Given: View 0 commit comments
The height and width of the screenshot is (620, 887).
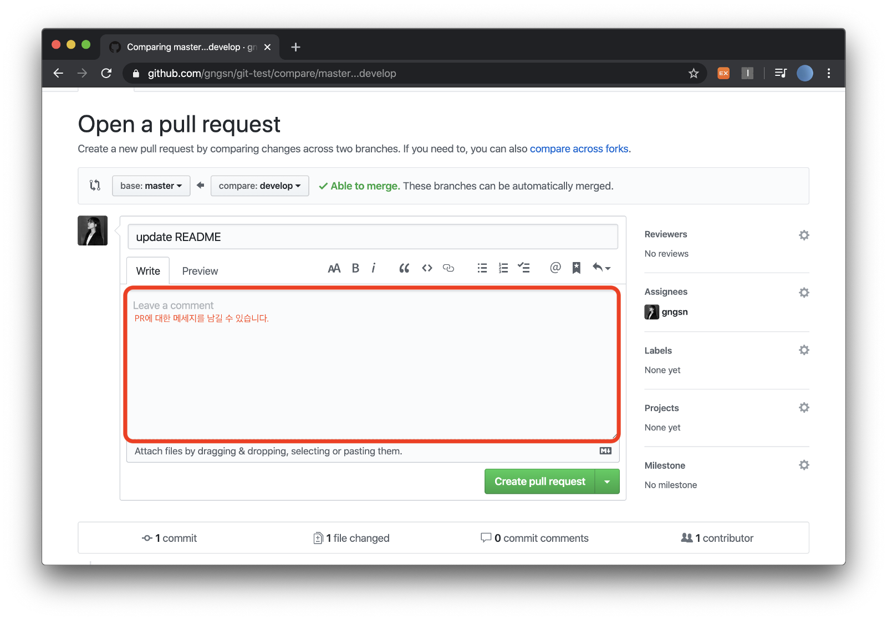Looking at the screenshot, I should click(x=534, y=538).
